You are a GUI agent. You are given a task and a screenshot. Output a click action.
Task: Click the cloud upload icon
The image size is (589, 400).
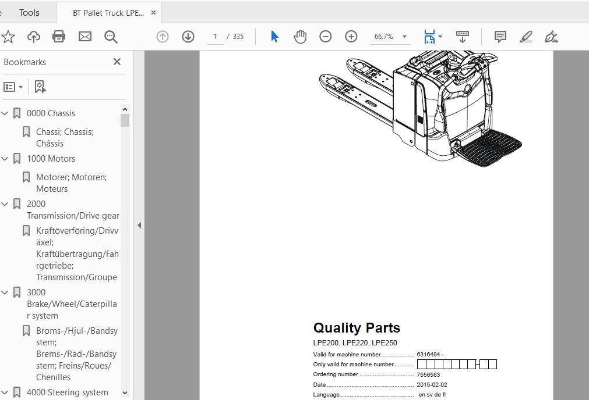[x=34, y=37]
